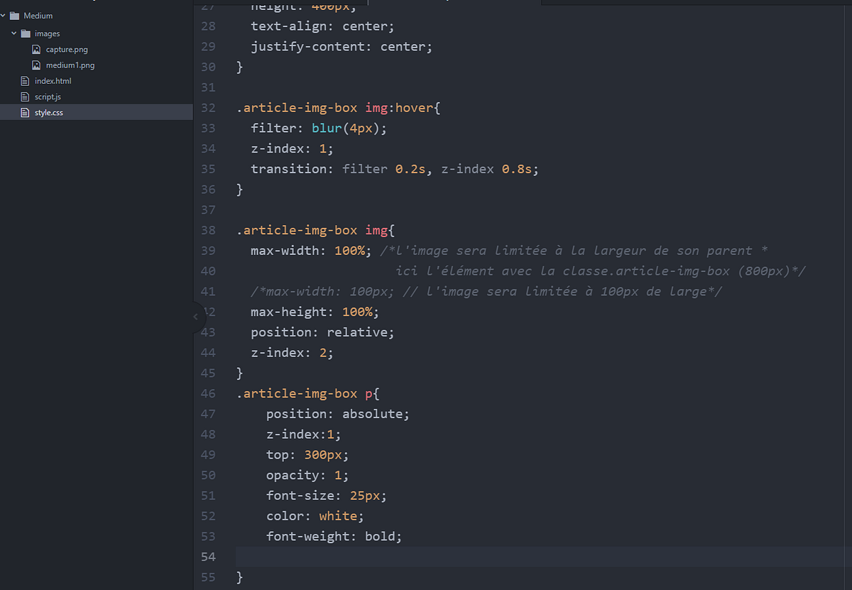
Task: Click the white color value on line 52
Action: click(339, 515)
